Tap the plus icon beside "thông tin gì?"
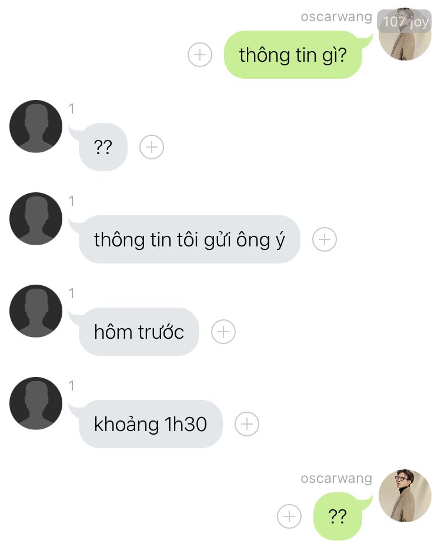Image resolution: width=441 pixels, height=554 pixels. tap(200, 55)
